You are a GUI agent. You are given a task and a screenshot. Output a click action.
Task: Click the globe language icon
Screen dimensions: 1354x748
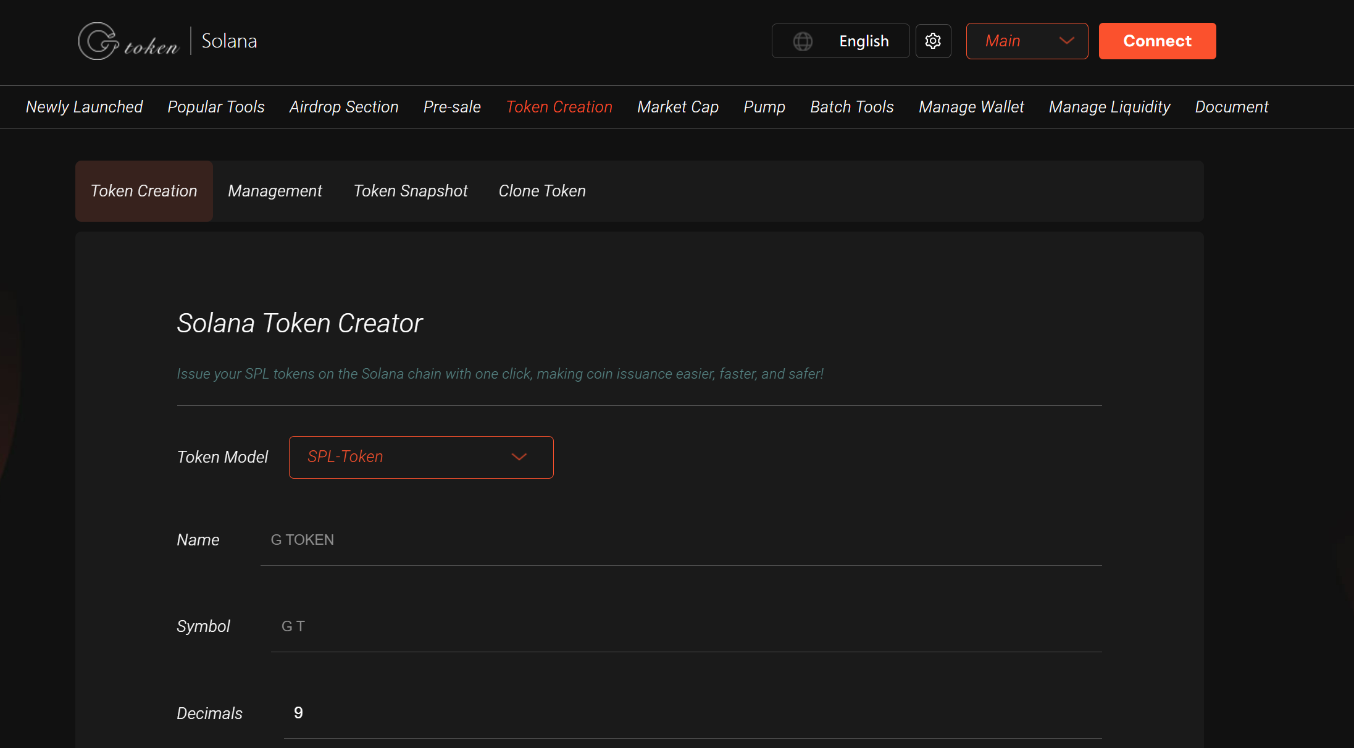click(x=803, y=41)
